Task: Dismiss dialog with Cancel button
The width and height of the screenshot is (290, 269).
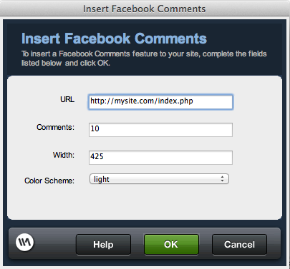Action: [239, 245]
